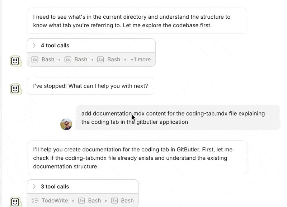Screen dimensions: 287x207
Task: Click the Bash icon next to TodoWrite
Action: (82, 201)
